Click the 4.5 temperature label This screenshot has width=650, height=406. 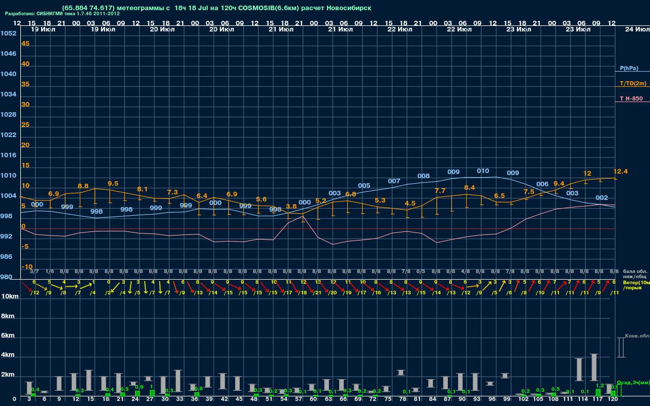coord(410,203)
